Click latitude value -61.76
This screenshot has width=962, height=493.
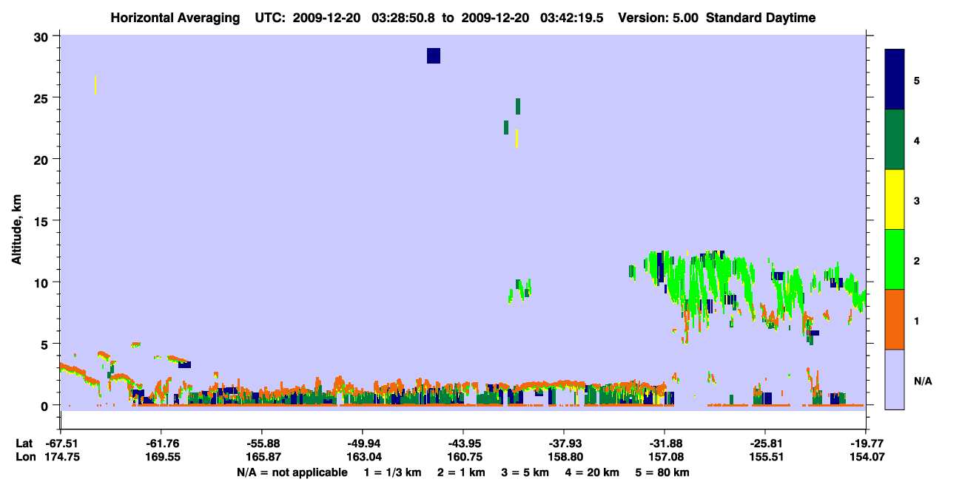(162, 443)
